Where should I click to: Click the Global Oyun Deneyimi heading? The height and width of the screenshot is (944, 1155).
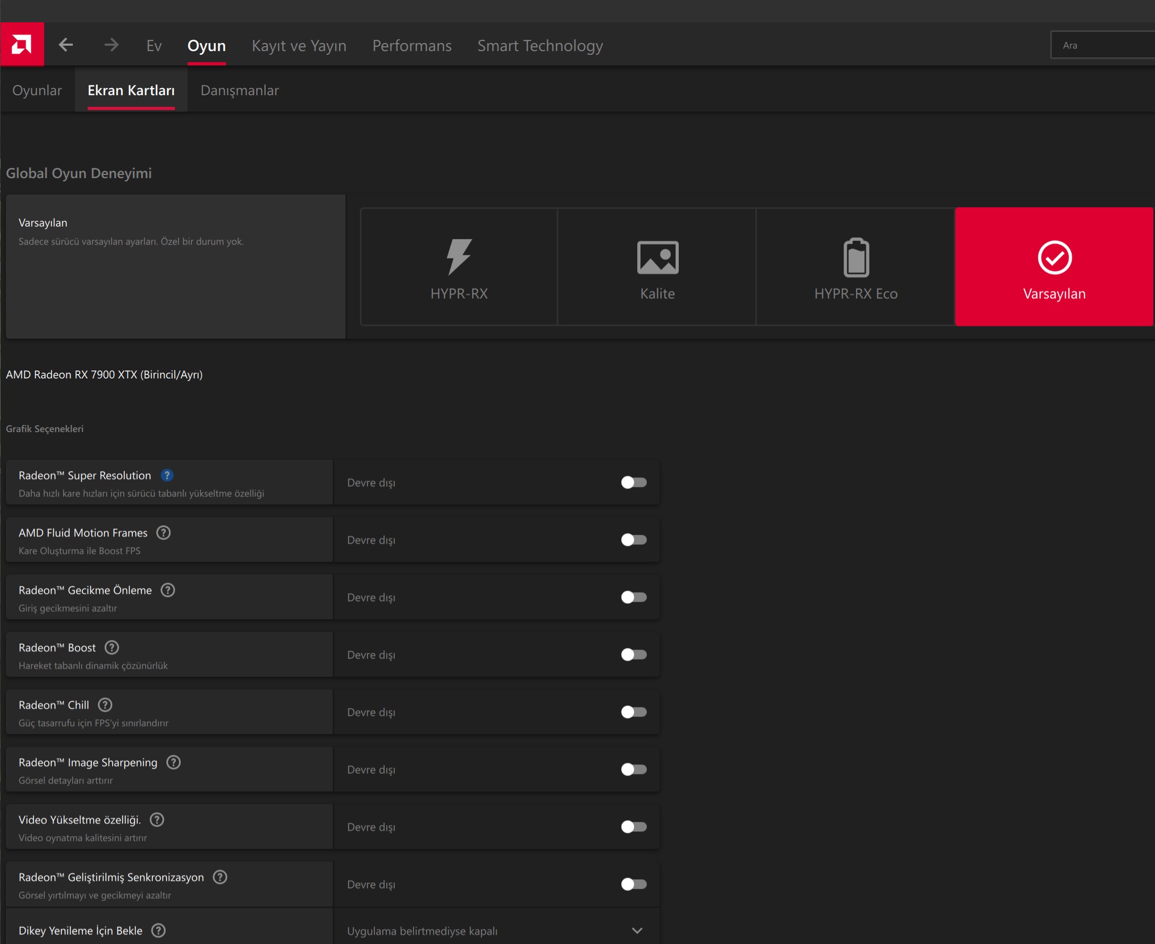[x=79, y=173]
